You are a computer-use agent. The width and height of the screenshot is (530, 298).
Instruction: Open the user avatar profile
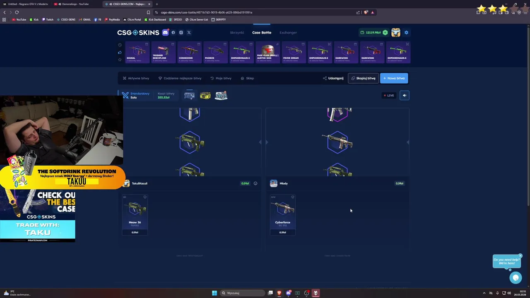tap(396, 32)
